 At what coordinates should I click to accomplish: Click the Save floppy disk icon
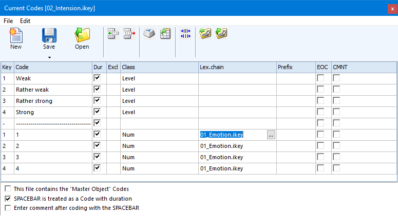(x=49, y=36)
